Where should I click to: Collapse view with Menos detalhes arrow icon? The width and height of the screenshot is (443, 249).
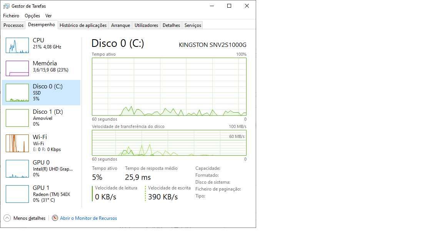[7, 218]
